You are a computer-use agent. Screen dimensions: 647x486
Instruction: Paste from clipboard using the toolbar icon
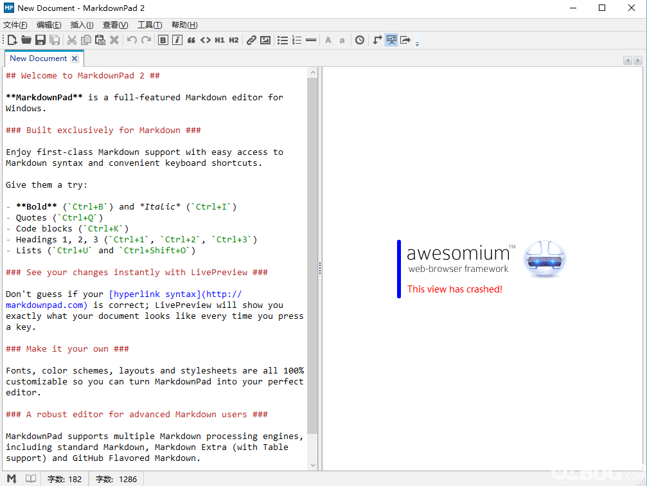[100, 40]
